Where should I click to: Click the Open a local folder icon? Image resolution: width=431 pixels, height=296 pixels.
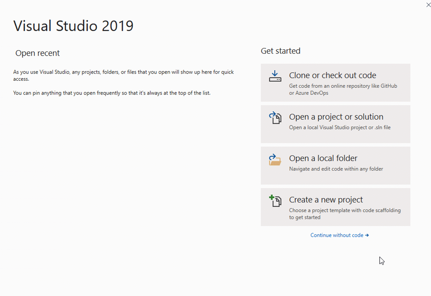click(x=275, y=160)
